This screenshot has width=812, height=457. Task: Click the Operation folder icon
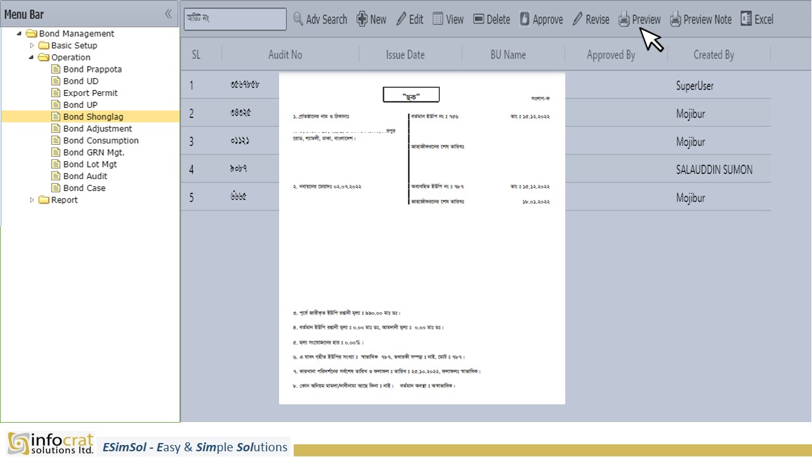point(43,57)
